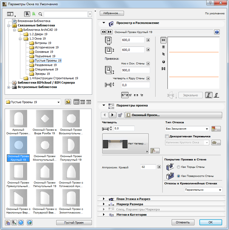Click the width field 600,0
The height and width of the screenshot is (230, 229).
133,40
